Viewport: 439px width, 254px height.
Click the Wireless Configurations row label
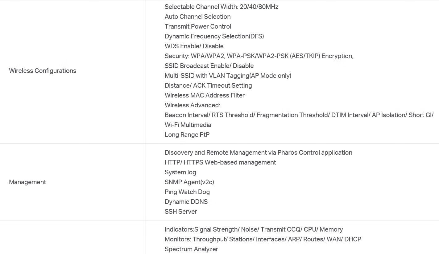pyautogui.click(x=43, y=71)
